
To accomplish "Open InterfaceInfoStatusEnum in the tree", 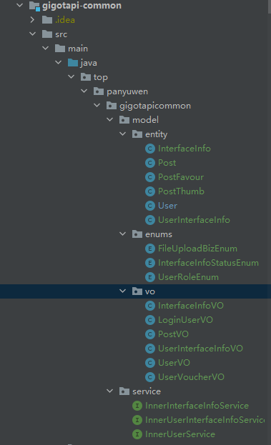I will pos(208,263).
